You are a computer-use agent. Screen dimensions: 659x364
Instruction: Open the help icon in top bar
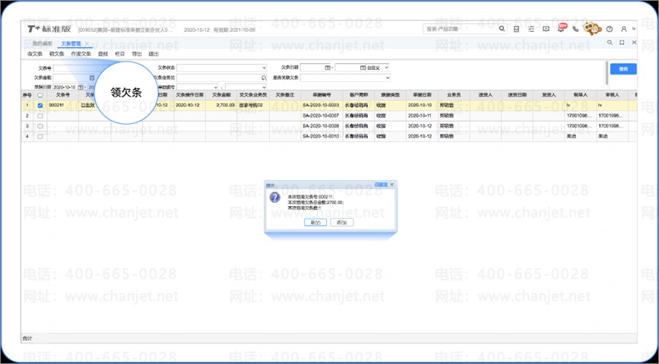point(610,29)
